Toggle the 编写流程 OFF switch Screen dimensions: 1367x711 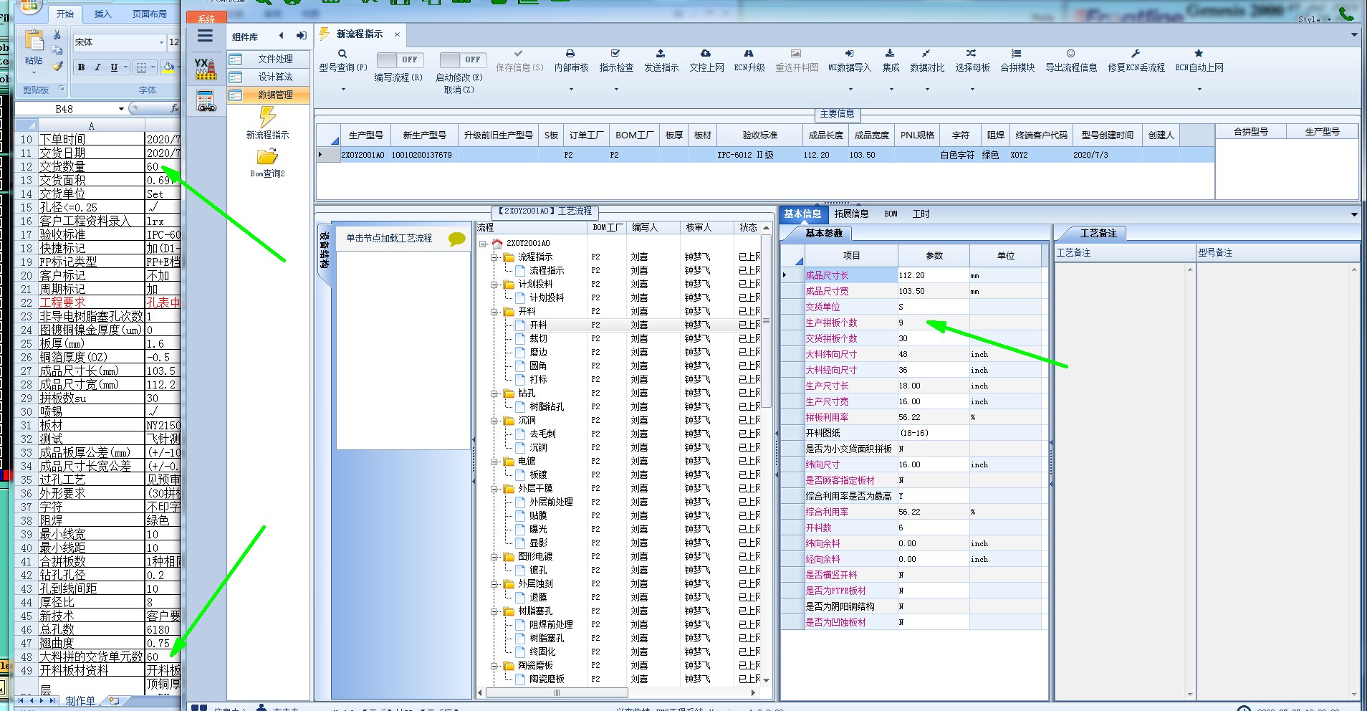[400, 59]
